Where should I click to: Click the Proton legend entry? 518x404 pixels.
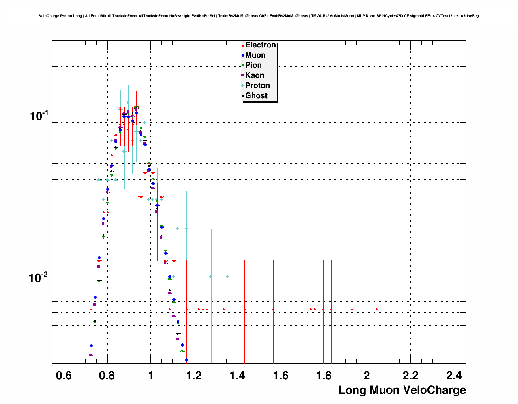(x=256, y=86)
